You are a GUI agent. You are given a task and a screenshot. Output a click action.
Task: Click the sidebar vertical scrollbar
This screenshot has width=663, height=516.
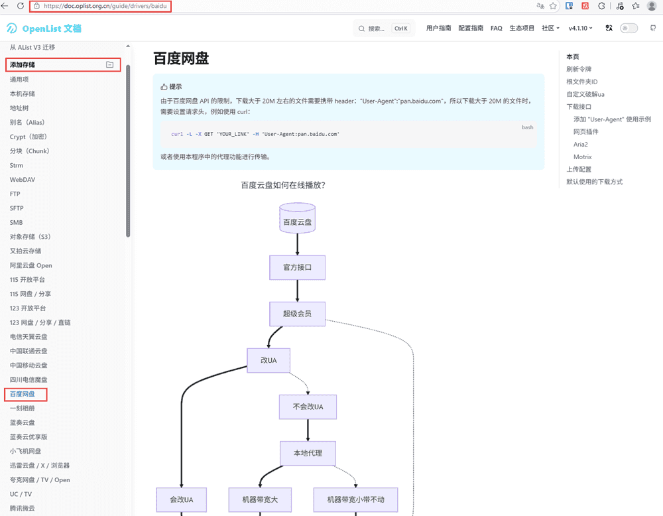pos(128,149)
